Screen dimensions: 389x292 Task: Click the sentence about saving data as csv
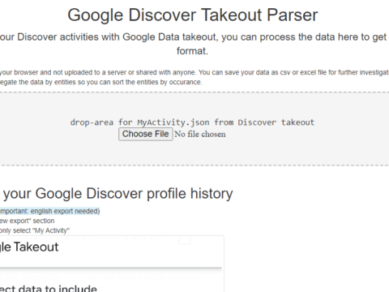click(294, 72)
